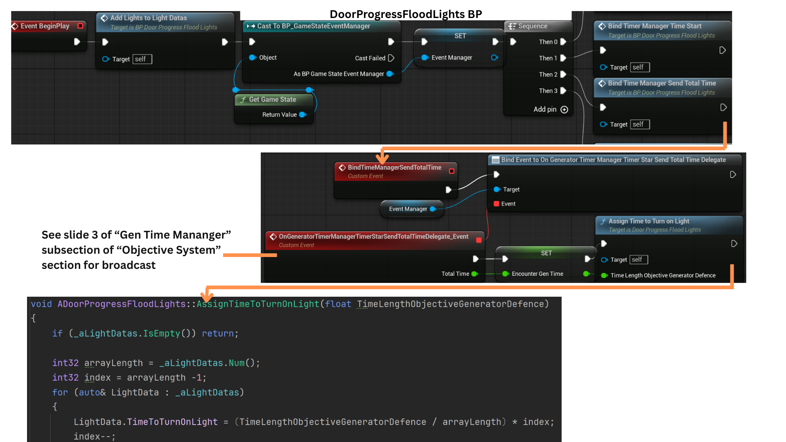Image resolution: width=786 pixels, height=442 pixels.
Task: Click self target field on Add Lights node
Action: (x=142, y=59)
